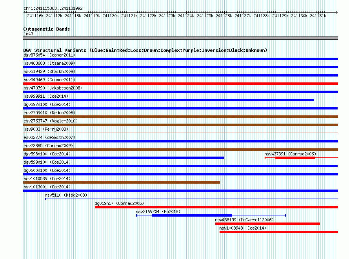
Task: Click the chr1:241115363..241131992 coordinate text
Action: [53, 8]
